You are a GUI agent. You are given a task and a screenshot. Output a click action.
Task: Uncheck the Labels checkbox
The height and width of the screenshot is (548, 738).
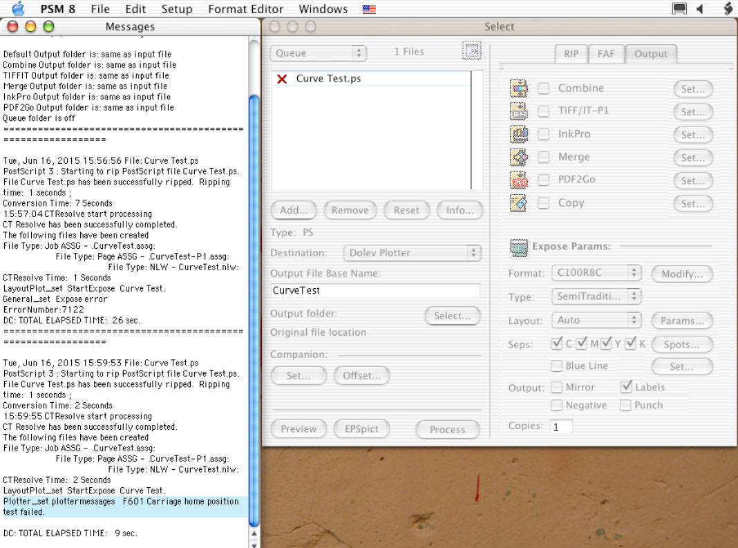(626, 387)
